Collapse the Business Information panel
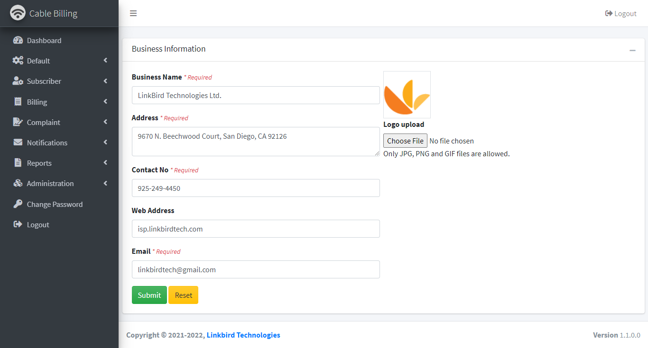The image size is (648, 348). click(x=632, y=50)
